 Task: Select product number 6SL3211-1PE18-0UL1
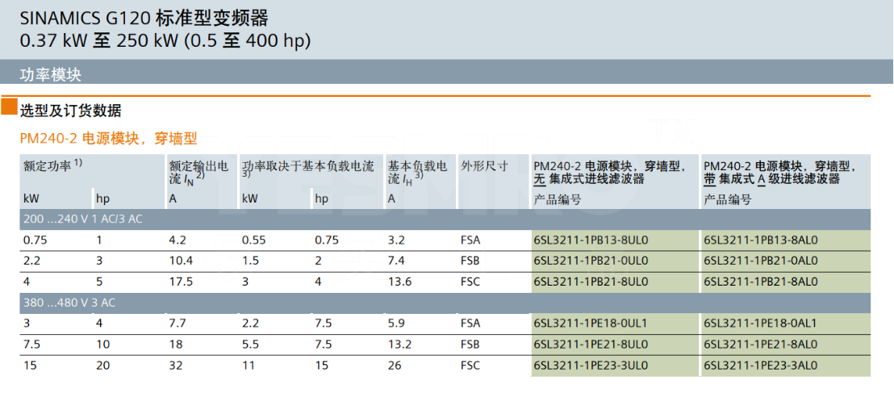[591, 324]
